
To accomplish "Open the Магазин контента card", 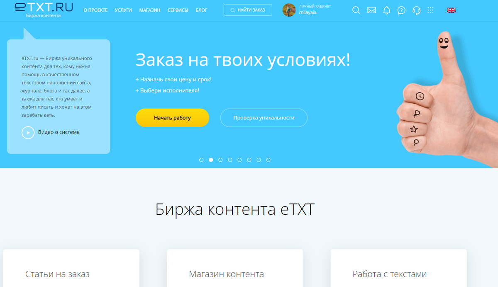I will [235, 268].
